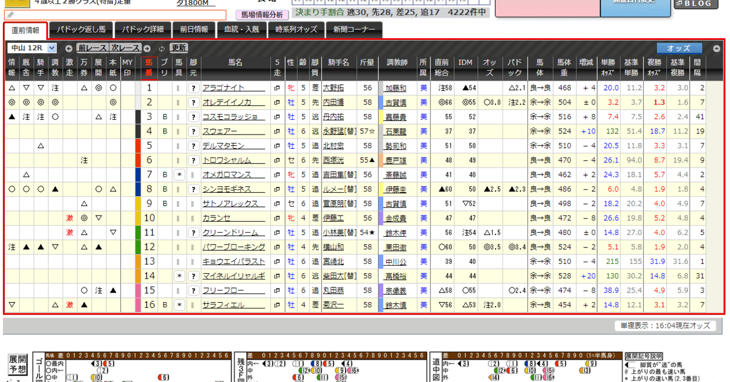Open the 中山12R race selector dropdown
The image size is (730, 382).
(32, 48)
